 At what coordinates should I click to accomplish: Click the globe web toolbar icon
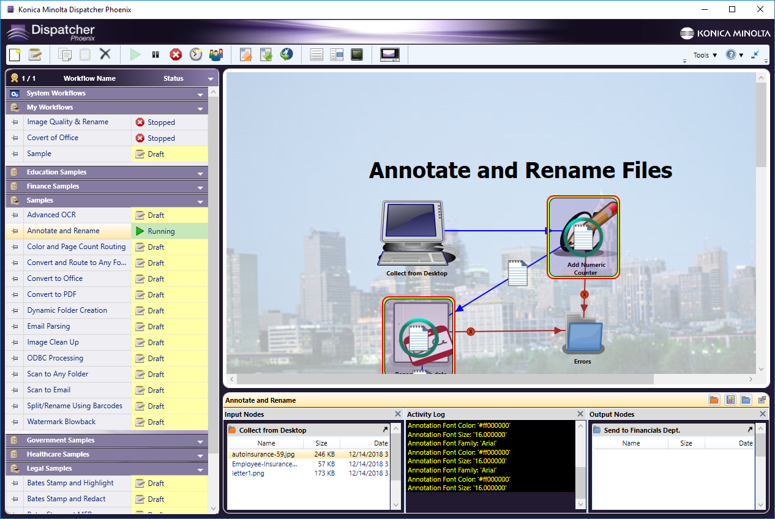pyautogui.click(x=286, y=54)
